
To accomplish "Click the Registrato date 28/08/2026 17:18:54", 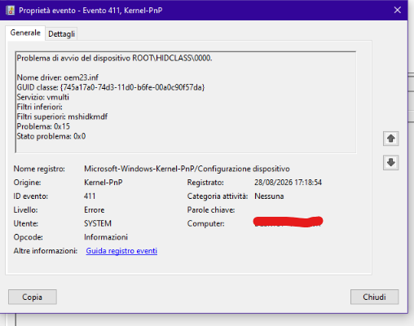I will pos(288,183).
